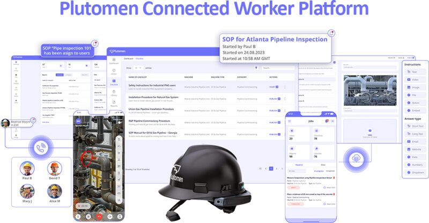This screenshot has width=429, height=223.
Task: Open Dashboard in the checklist window sidebar
Action: [114, 61]
